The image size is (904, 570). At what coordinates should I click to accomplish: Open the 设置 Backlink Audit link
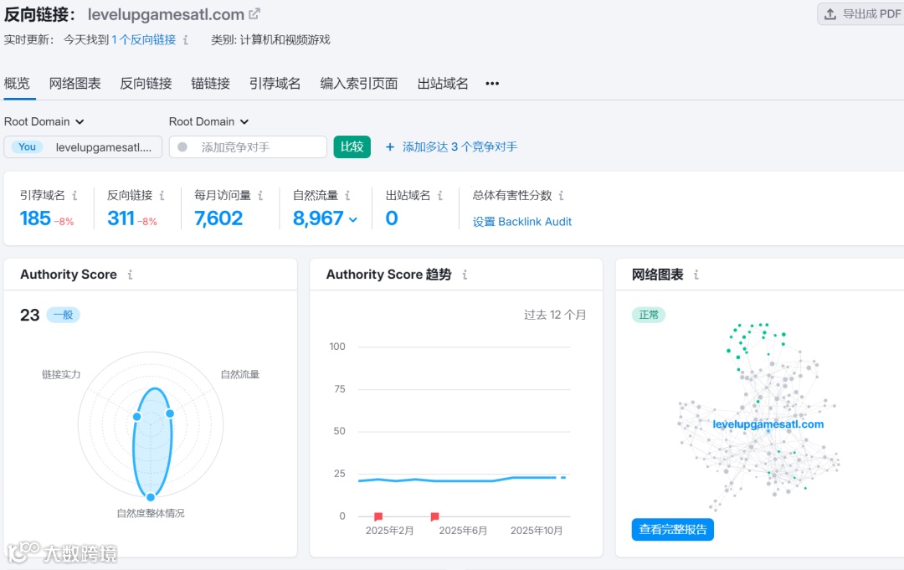(x=522, y=221)
